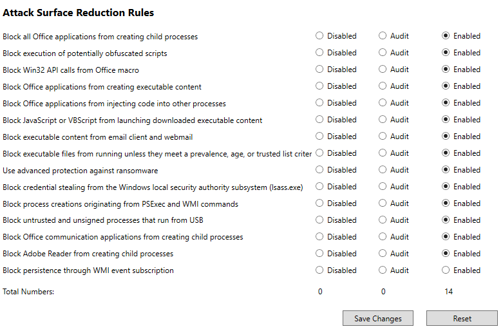
Task: Disable lsass.exe credential stealing rule
Action: (320, 187)
